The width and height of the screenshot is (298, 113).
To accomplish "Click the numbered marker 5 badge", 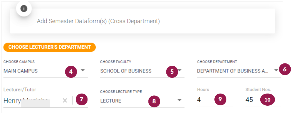I will pos(172,72).
